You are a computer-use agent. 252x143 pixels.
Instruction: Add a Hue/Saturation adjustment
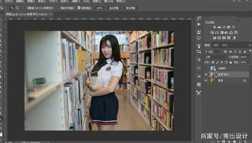coord(212,32)
